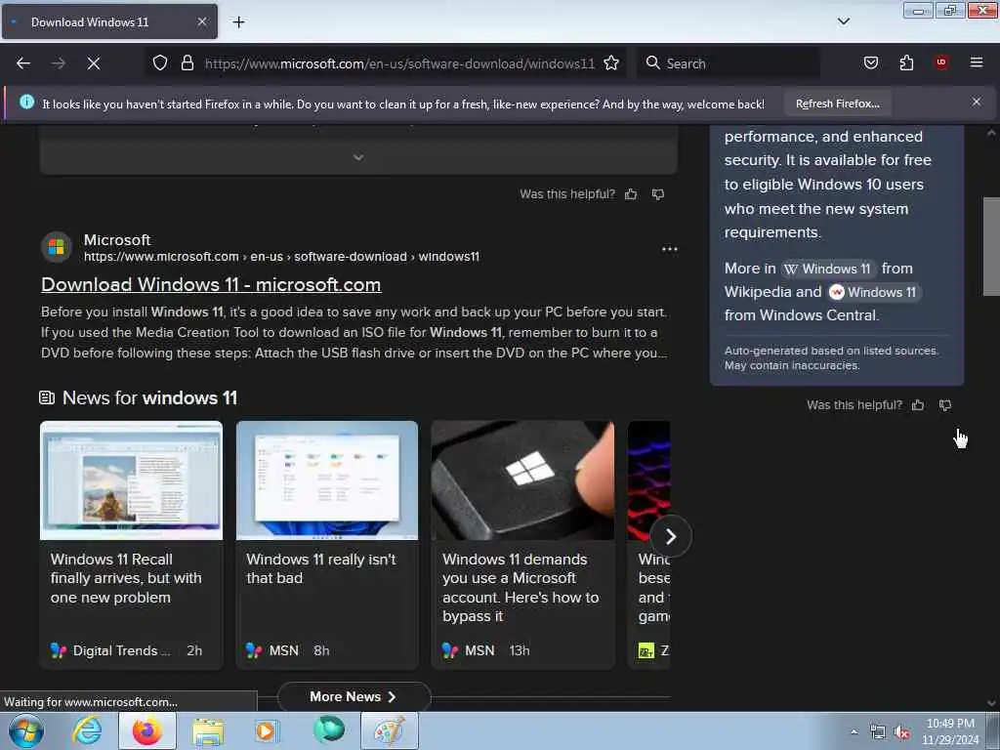
Task: Open the Windows key news article thumbnail
Action: 523,480
